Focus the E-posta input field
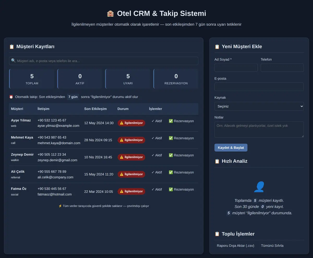 pos(259,87)
